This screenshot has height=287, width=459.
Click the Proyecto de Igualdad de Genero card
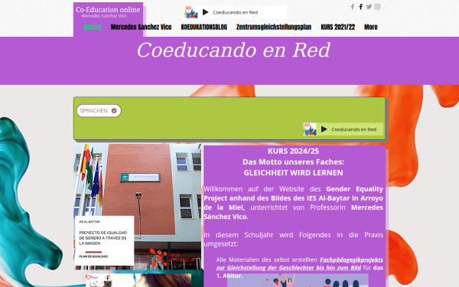click(104, 241)
